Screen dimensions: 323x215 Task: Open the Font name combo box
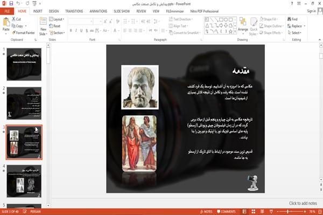point(81,21)
